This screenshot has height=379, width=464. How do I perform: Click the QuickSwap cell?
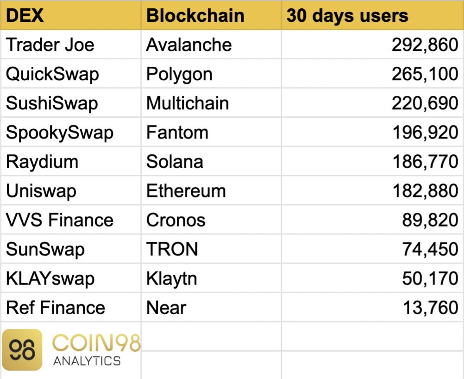(71, 74)
